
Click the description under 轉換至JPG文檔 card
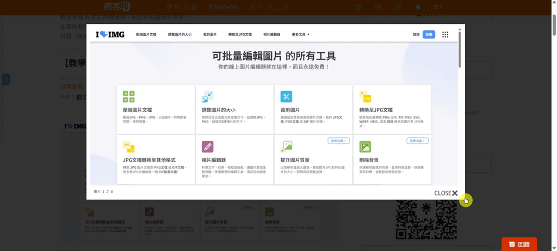[391, 121]
